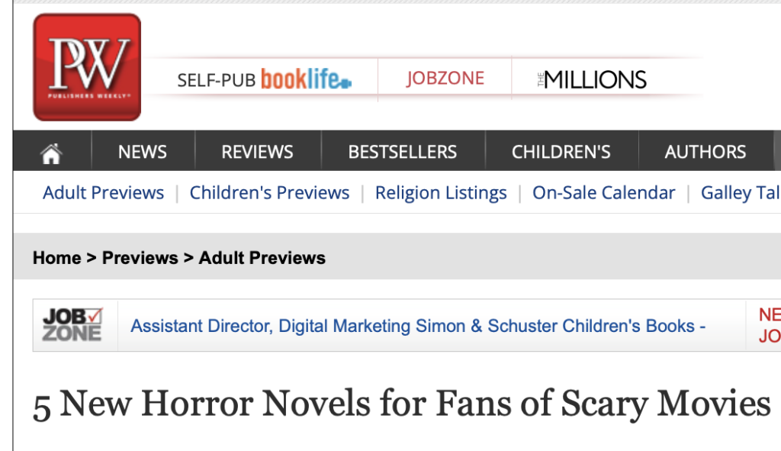Open the On-Sale Calendar
The width and height of the screenshot is (781, 451).
tap(603, 193)
